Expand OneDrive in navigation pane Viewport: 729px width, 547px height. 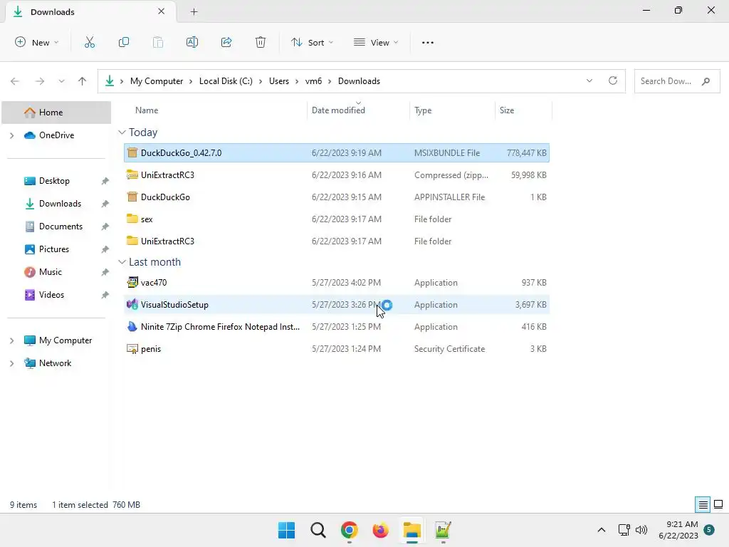(12, 135)
